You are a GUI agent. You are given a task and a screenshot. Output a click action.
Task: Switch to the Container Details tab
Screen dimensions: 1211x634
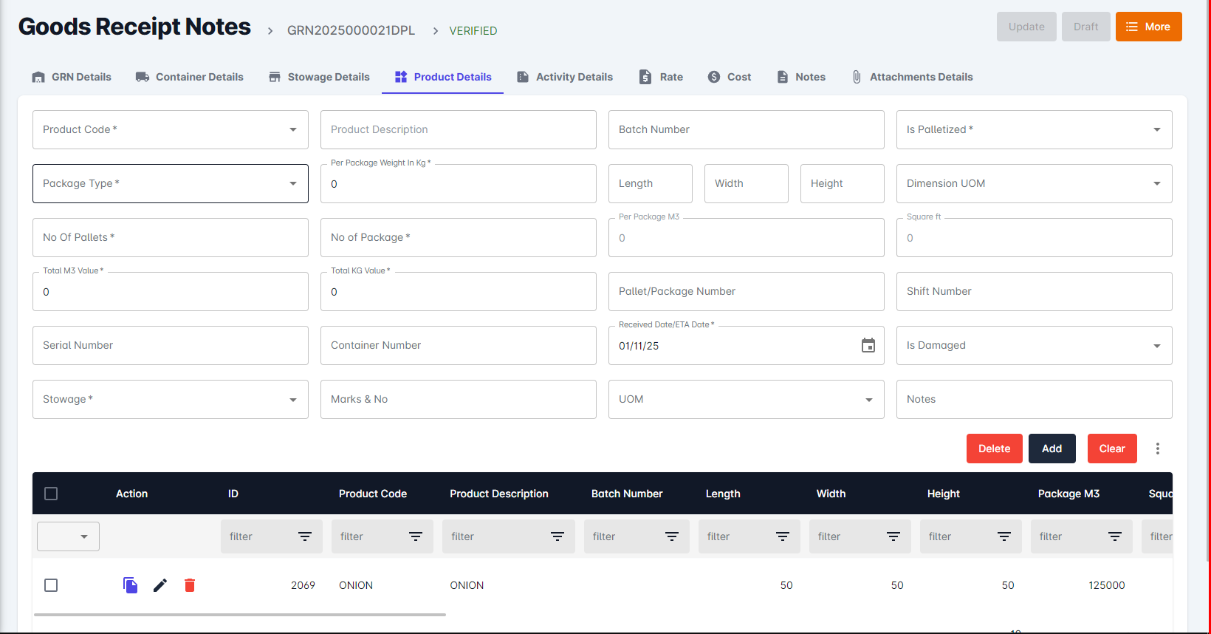click(190, 77)
